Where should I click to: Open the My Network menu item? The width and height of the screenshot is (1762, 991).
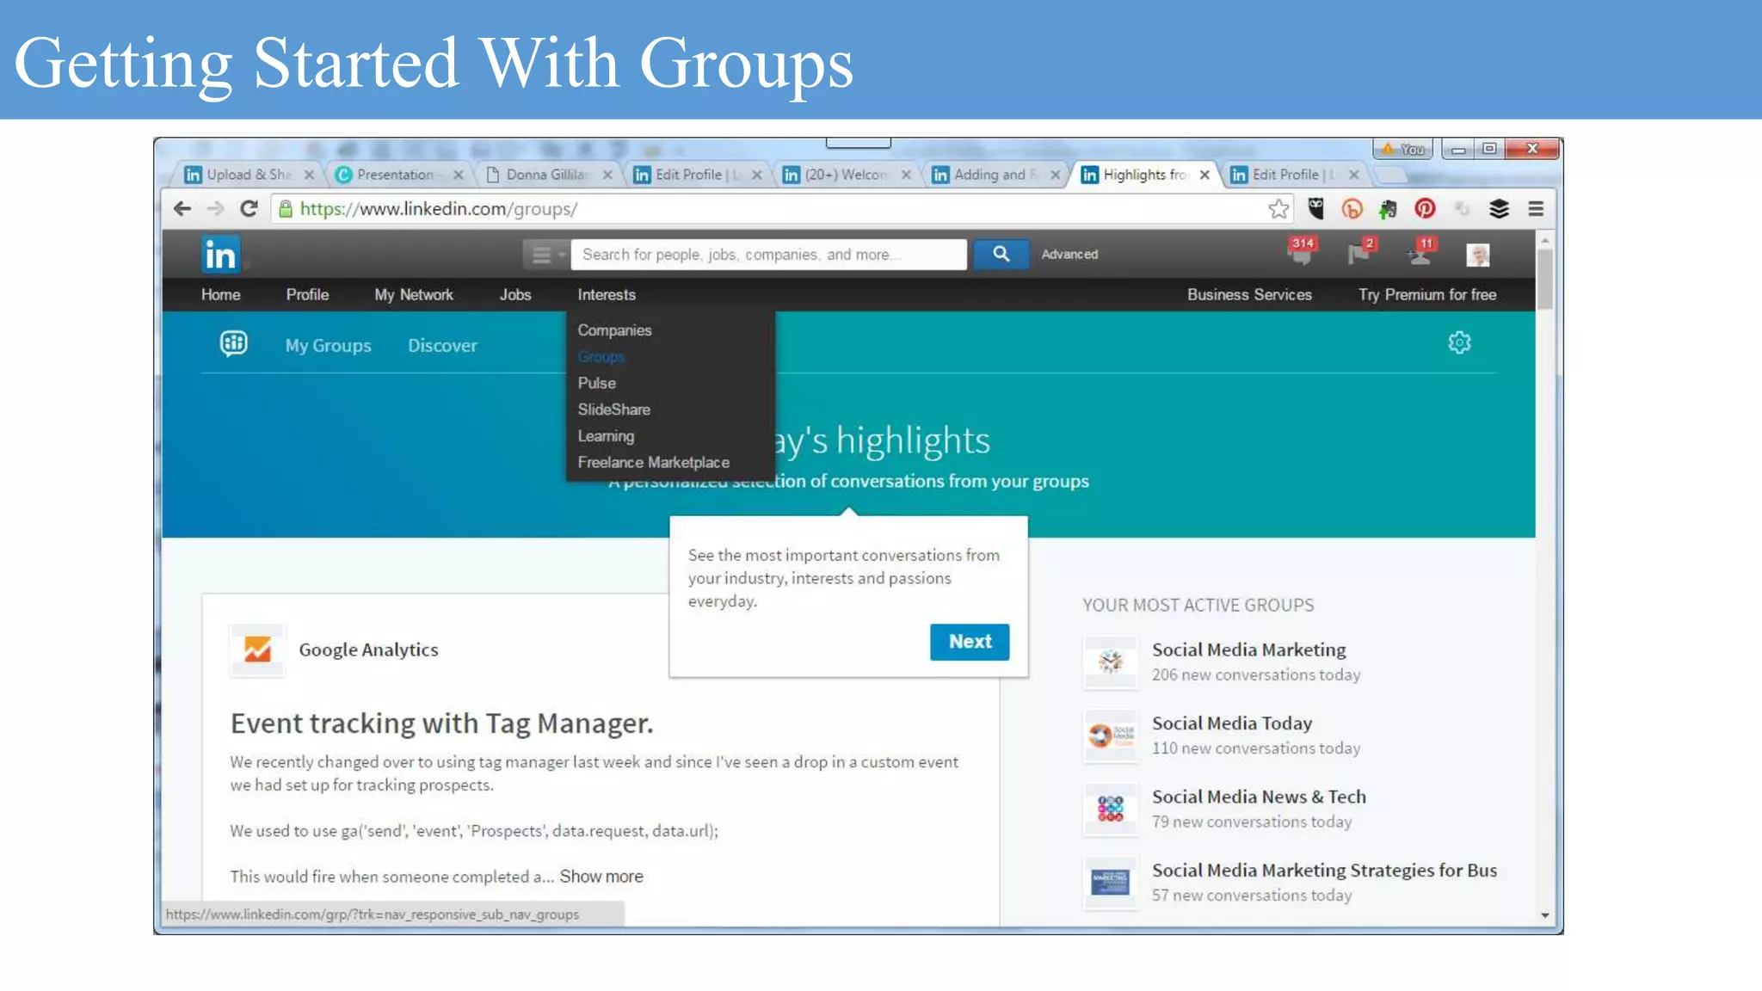click(414, 294)
